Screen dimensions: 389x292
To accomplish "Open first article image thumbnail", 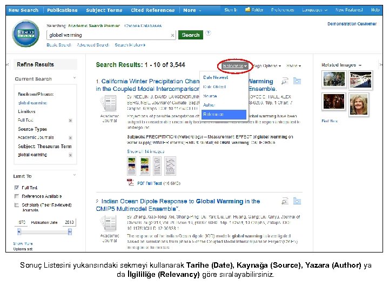I will pos(131,166).
